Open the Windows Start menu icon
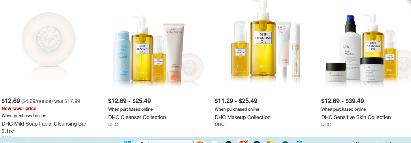This screenshot has height=143, width=411. coord(127,142)
